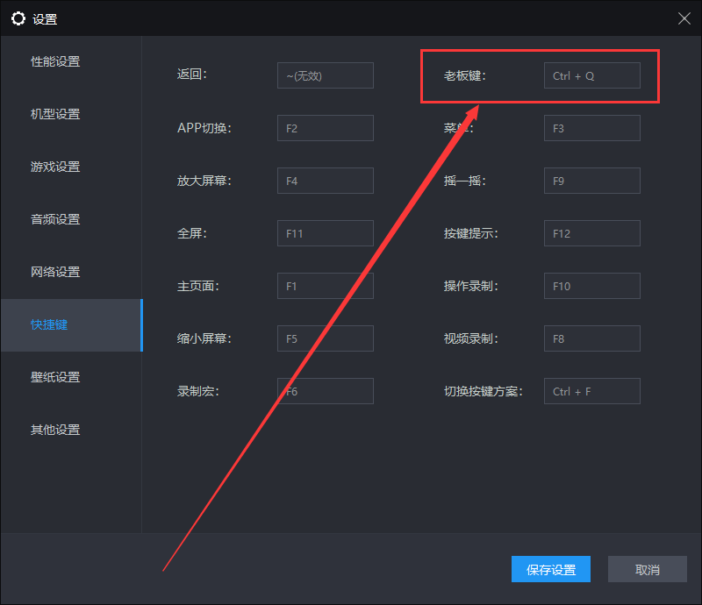Switch to 机型设置 section

tap(55, 114)
